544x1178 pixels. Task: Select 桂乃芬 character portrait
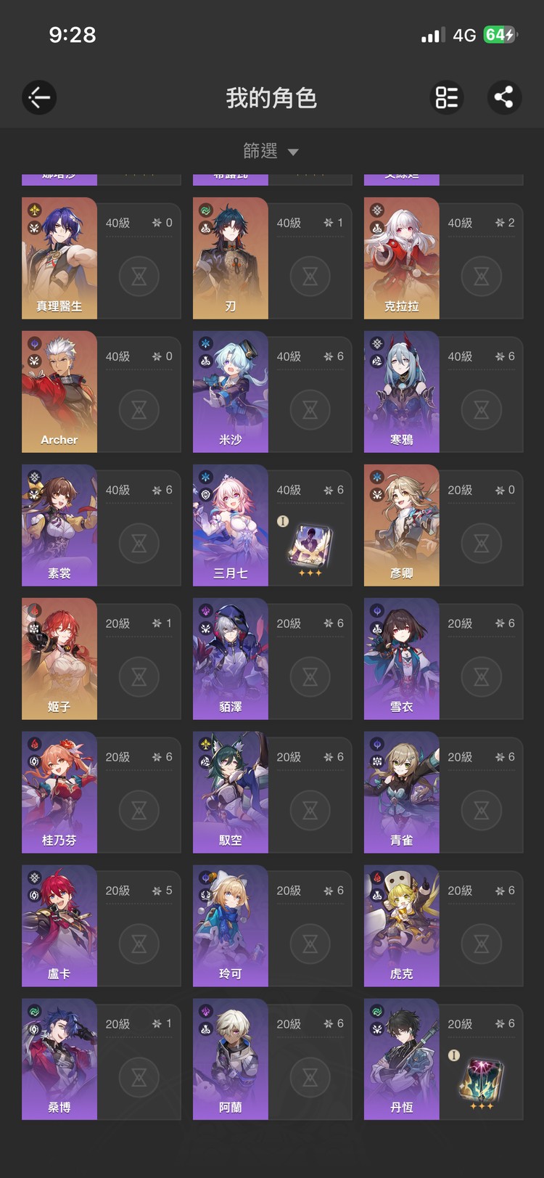pyautogui.click(x=59, y=793)
